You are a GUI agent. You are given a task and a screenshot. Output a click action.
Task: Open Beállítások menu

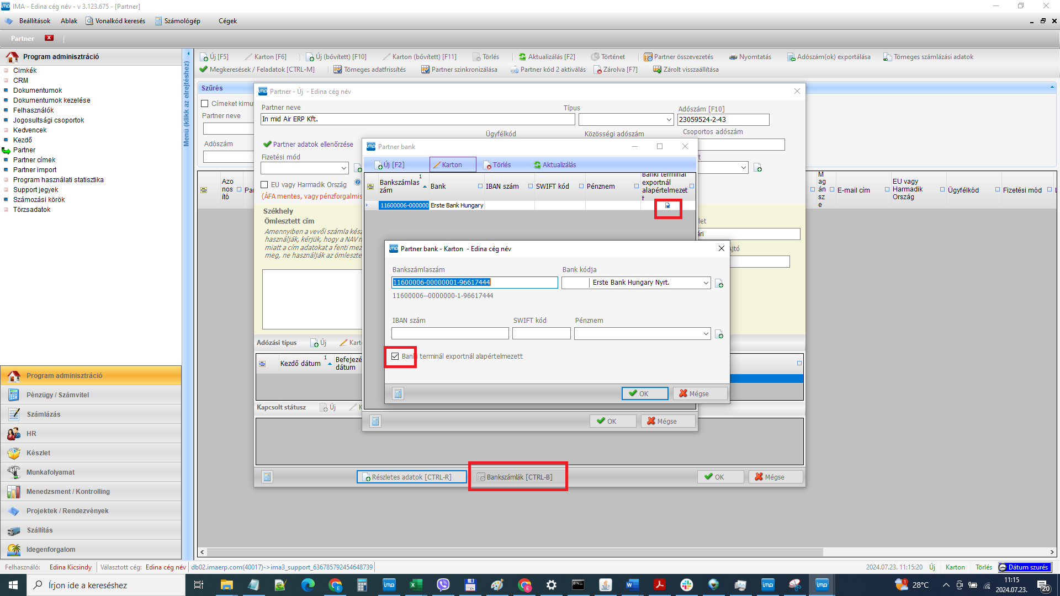[x=34, y=21]
